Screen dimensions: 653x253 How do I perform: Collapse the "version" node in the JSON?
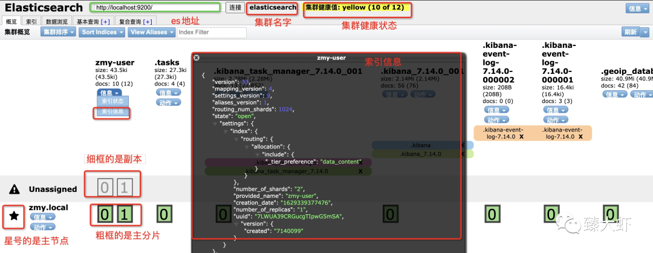point(235,223)
